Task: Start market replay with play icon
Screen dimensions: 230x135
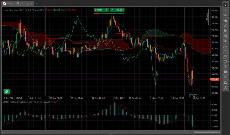Action: click(x=225, y=88)
